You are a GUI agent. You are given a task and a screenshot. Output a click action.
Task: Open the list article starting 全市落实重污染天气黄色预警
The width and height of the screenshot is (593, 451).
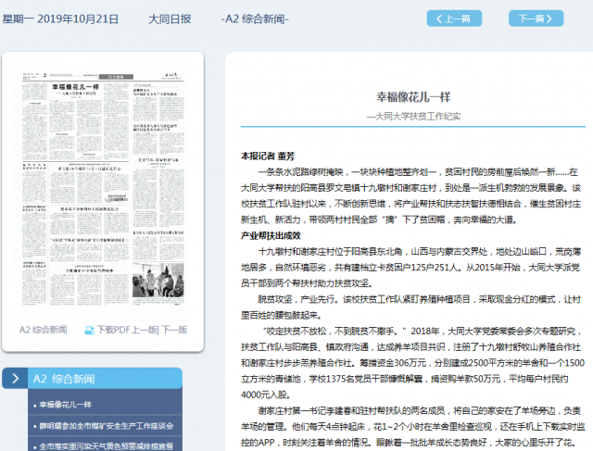point(105,445)
